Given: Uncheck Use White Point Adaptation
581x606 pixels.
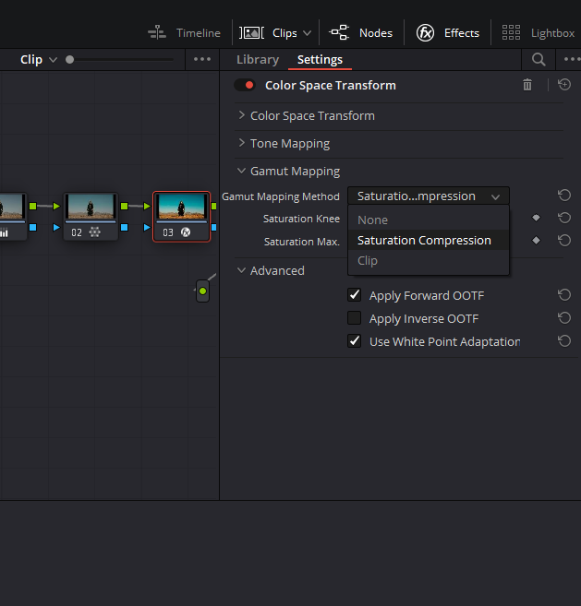Looking at the screenshot, I should click(354, 341).
